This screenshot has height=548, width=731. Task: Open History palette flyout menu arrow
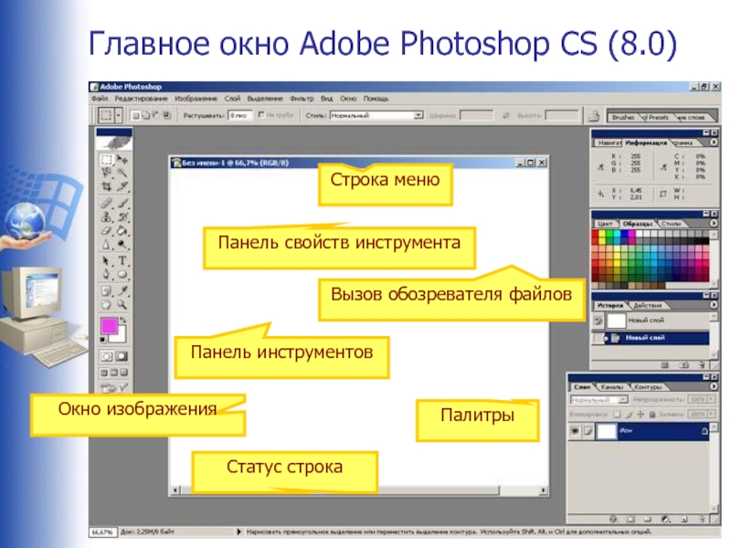tap(714, 305)
